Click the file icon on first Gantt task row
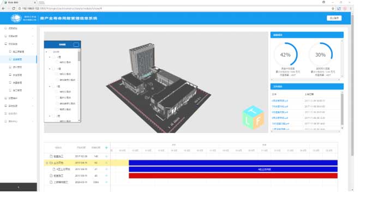 (51, 156)
